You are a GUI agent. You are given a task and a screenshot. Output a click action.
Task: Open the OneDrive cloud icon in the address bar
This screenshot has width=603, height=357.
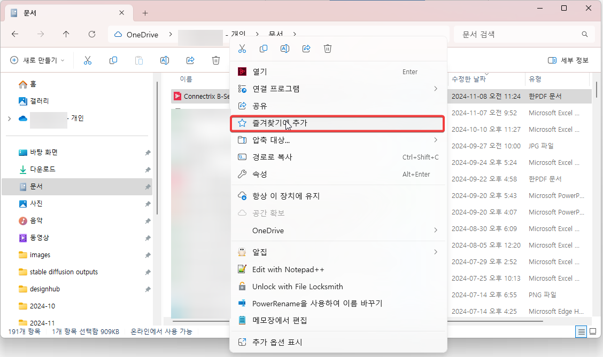point(118,34)
